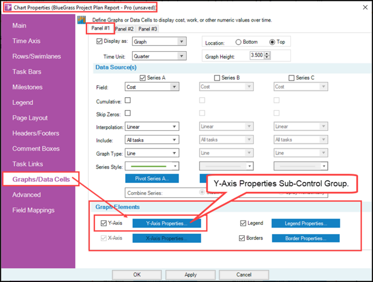Go to the Field Mappings section

[x=33, y=210]
